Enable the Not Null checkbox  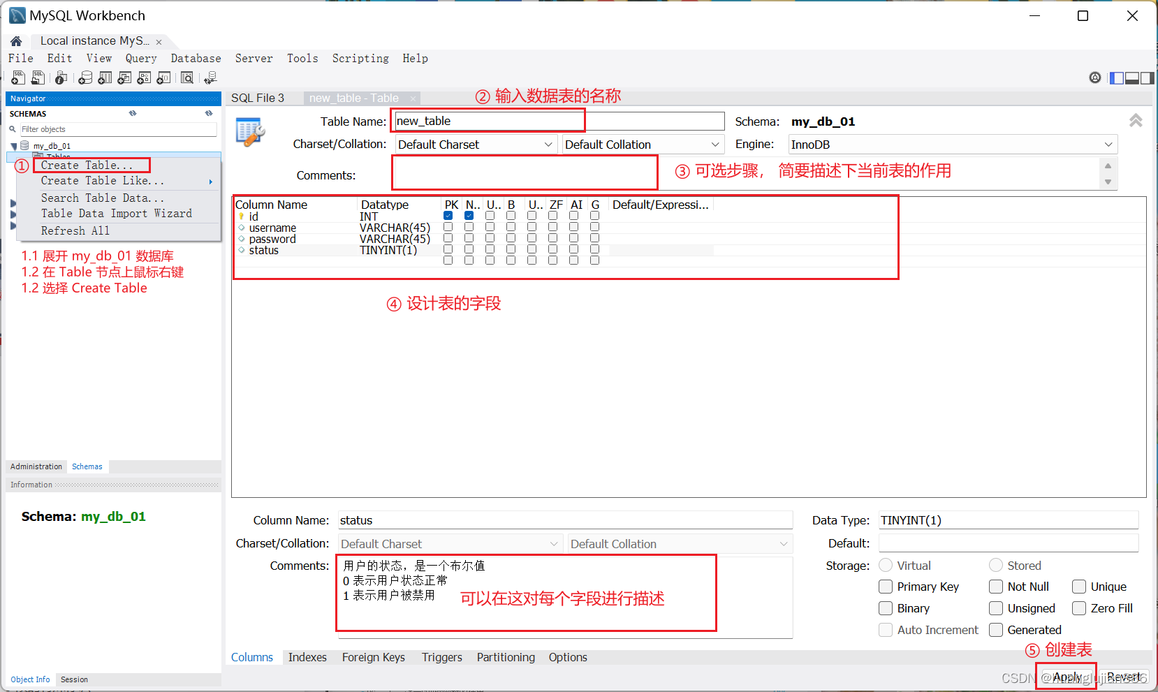coord(996,587)
